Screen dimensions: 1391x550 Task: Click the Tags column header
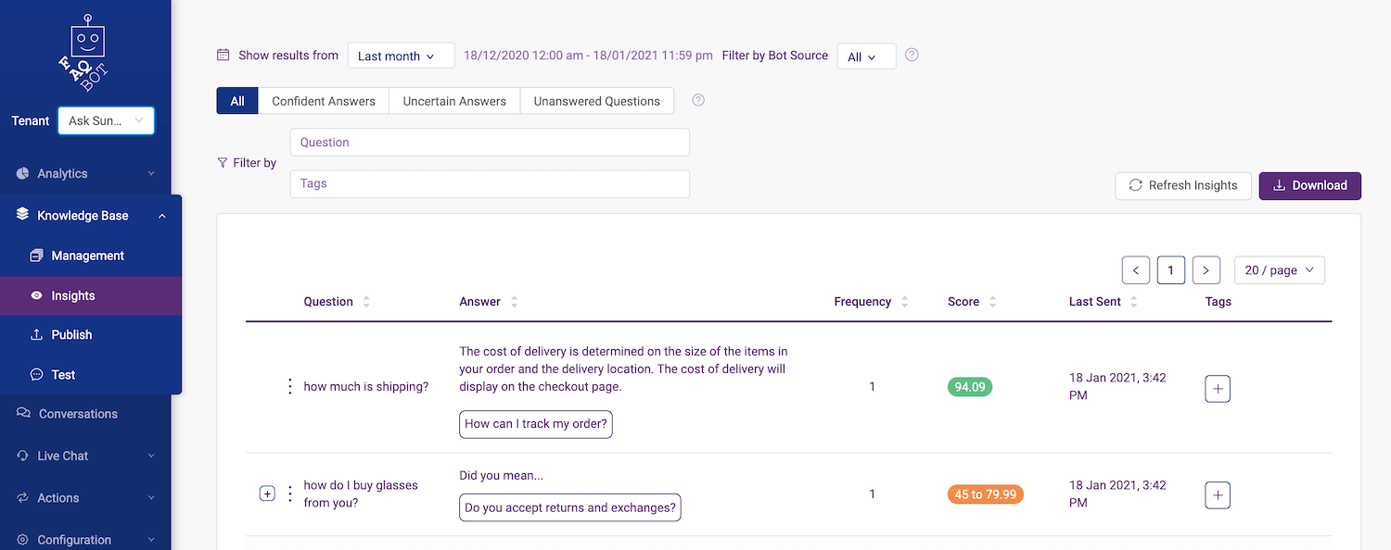coord(1219,302)
